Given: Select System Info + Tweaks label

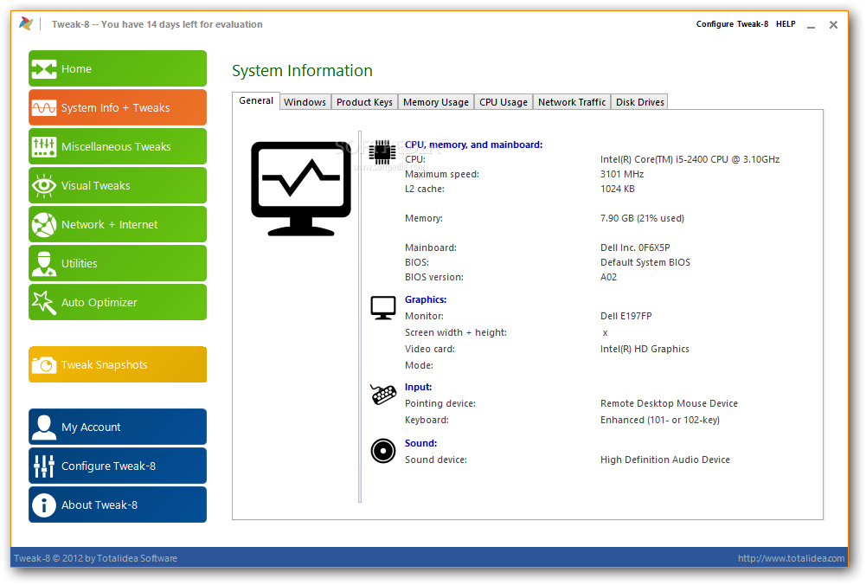Looking at the screenshot, I should 115,107.
